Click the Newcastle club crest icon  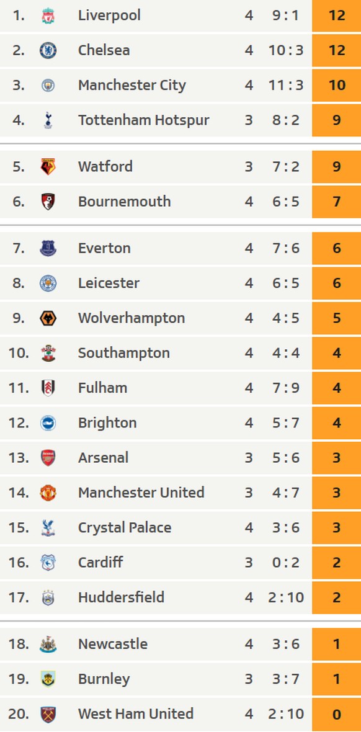[x=48, y=645]
